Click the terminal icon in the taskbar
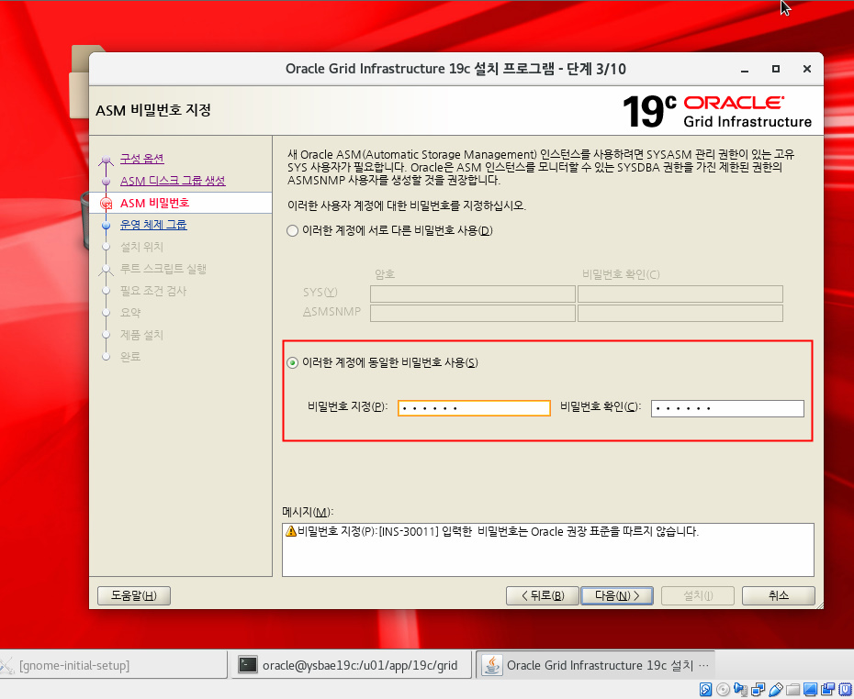This screenshot has width=854, height=699. [248, 665]
